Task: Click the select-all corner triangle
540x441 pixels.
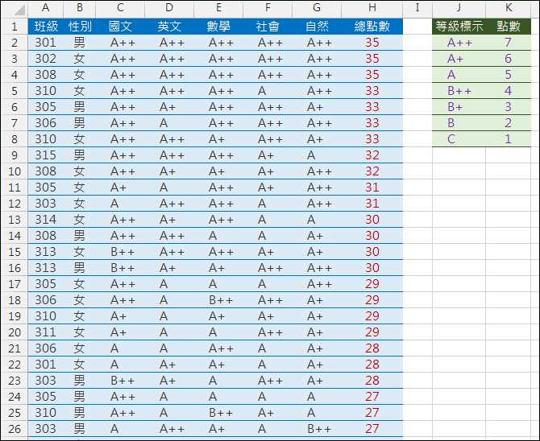Action: (x=19, y=10)
